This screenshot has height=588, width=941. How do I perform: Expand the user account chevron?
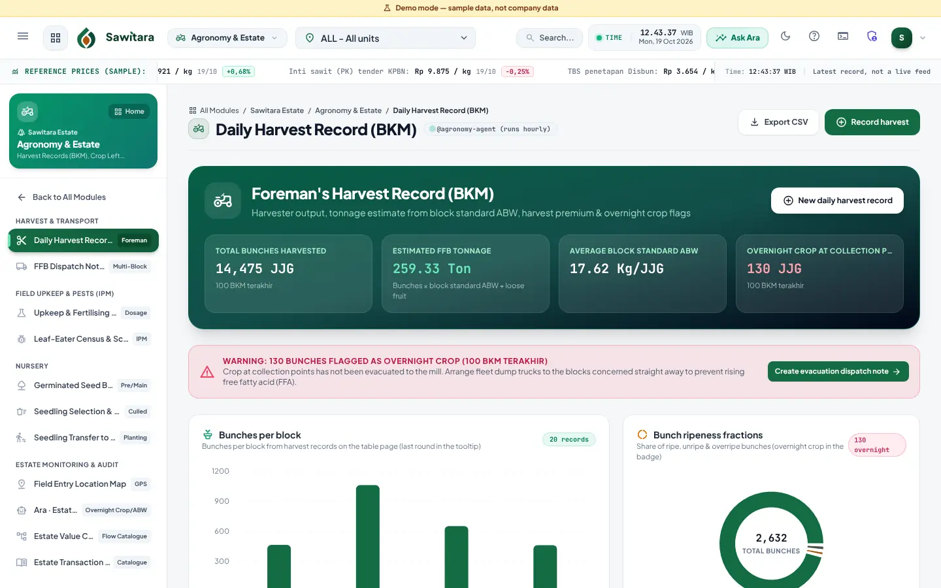click(923, 38)
